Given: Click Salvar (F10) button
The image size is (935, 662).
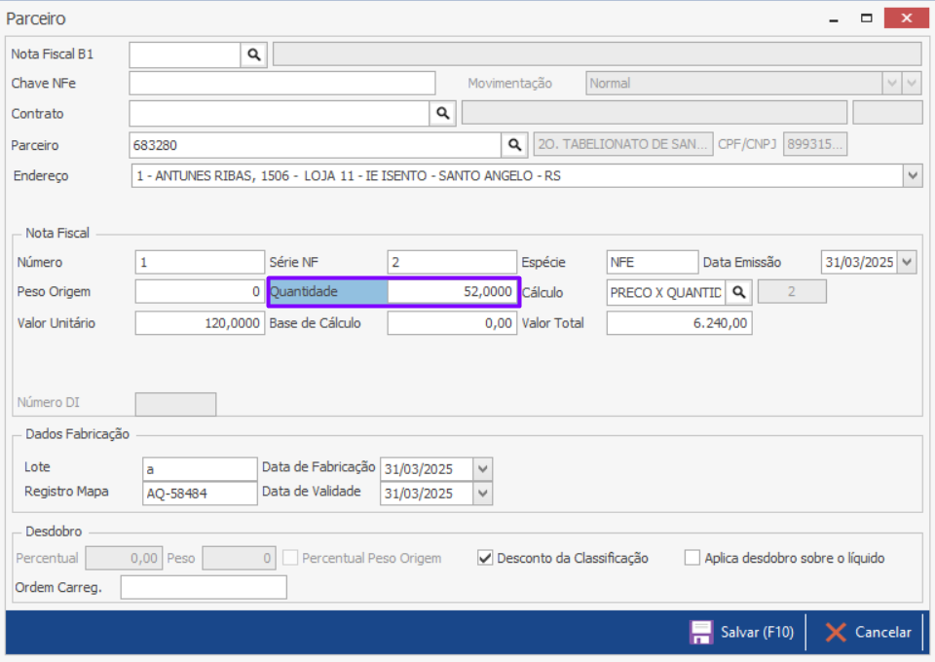Looking at the screenshot, I should (742, 632).
